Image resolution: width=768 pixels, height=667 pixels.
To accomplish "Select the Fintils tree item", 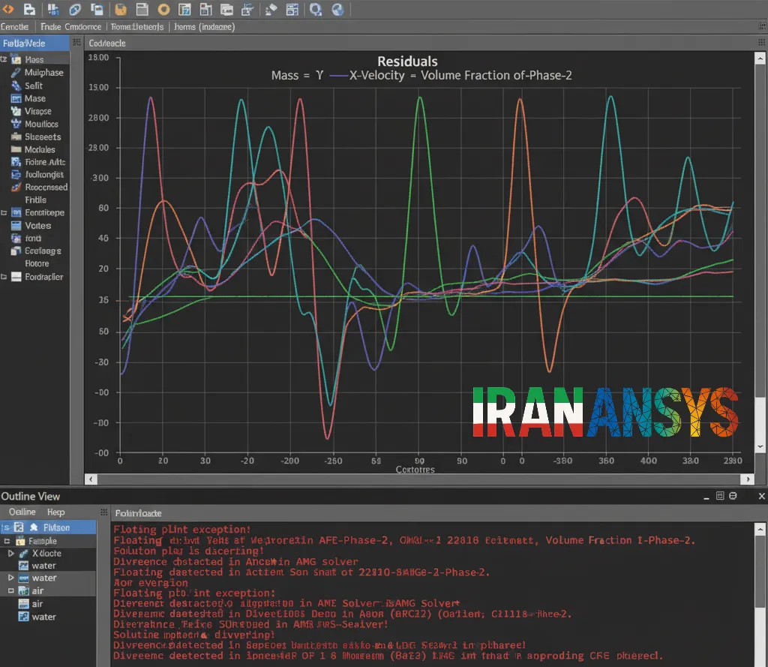I will pos(35,200).
